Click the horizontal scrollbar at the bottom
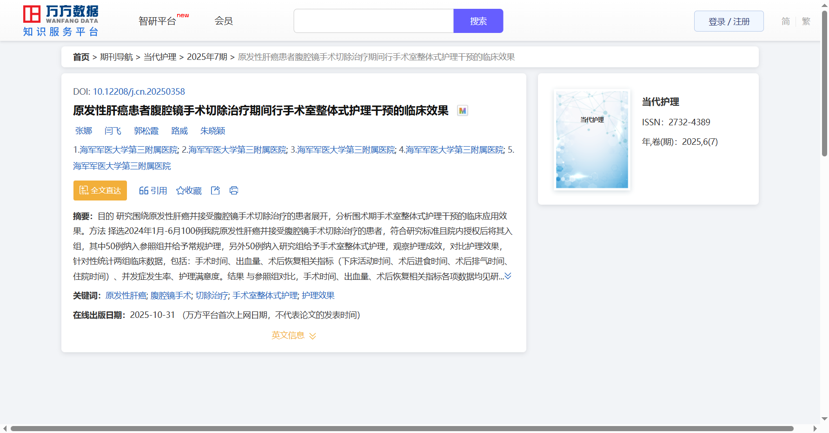This screenshot has height=433, width=829. [x=402, y=428]
